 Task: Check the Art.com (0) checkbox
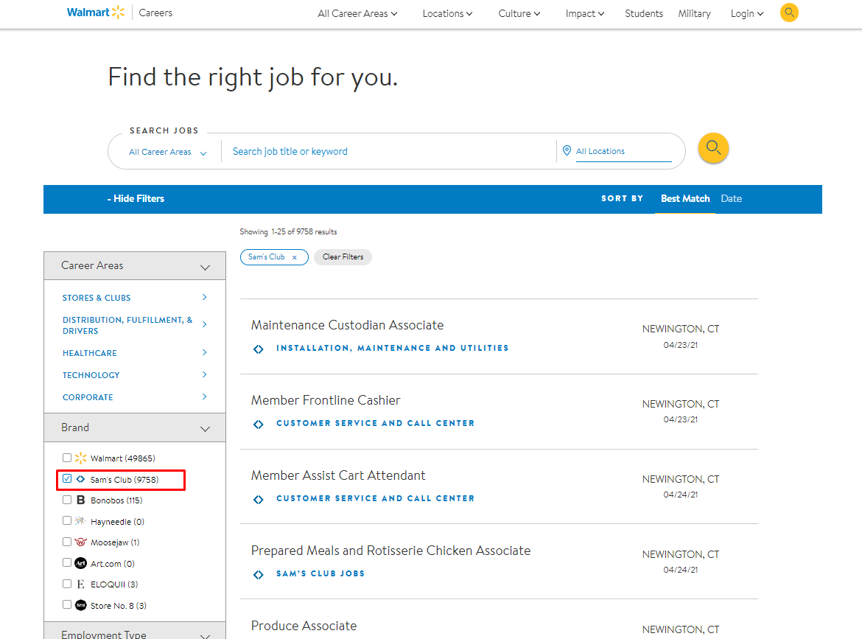(x=67, y=562)
